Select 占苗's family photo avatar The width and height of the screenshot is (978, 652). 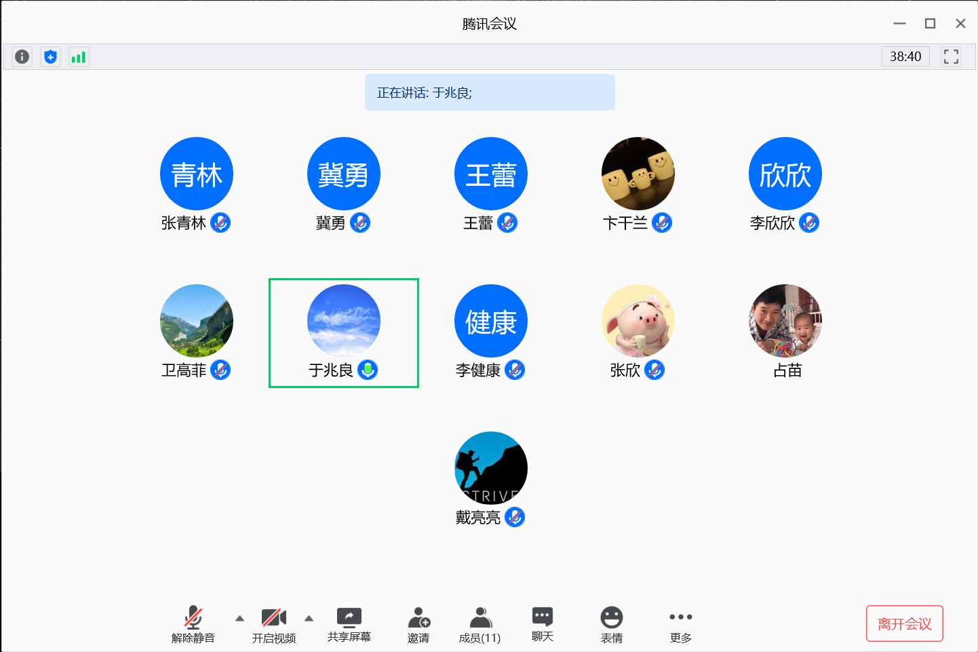[785, 321]
